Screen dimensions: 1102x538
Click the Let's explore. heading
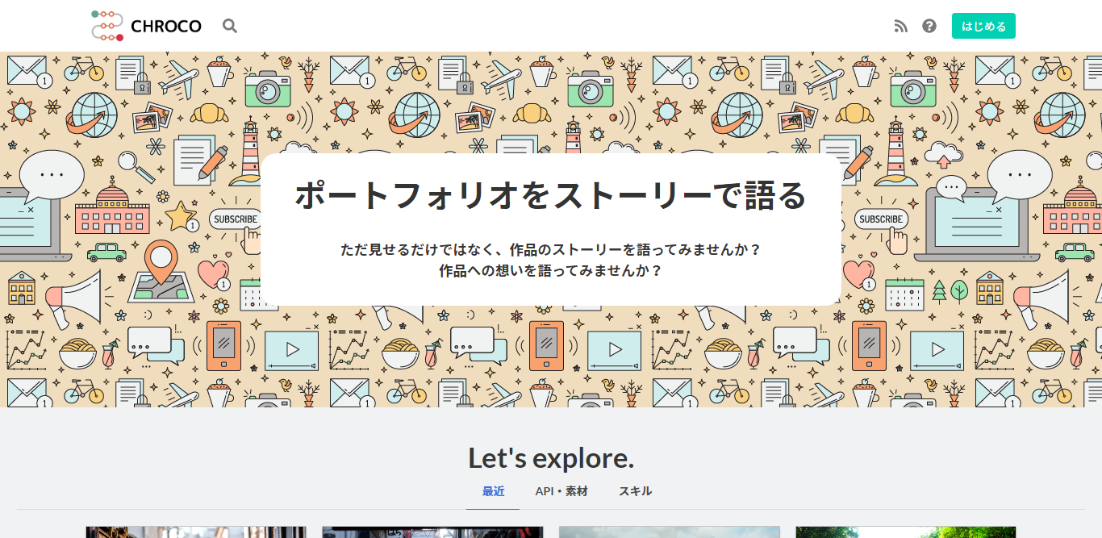pyautogui.click(x=551, y=458)
